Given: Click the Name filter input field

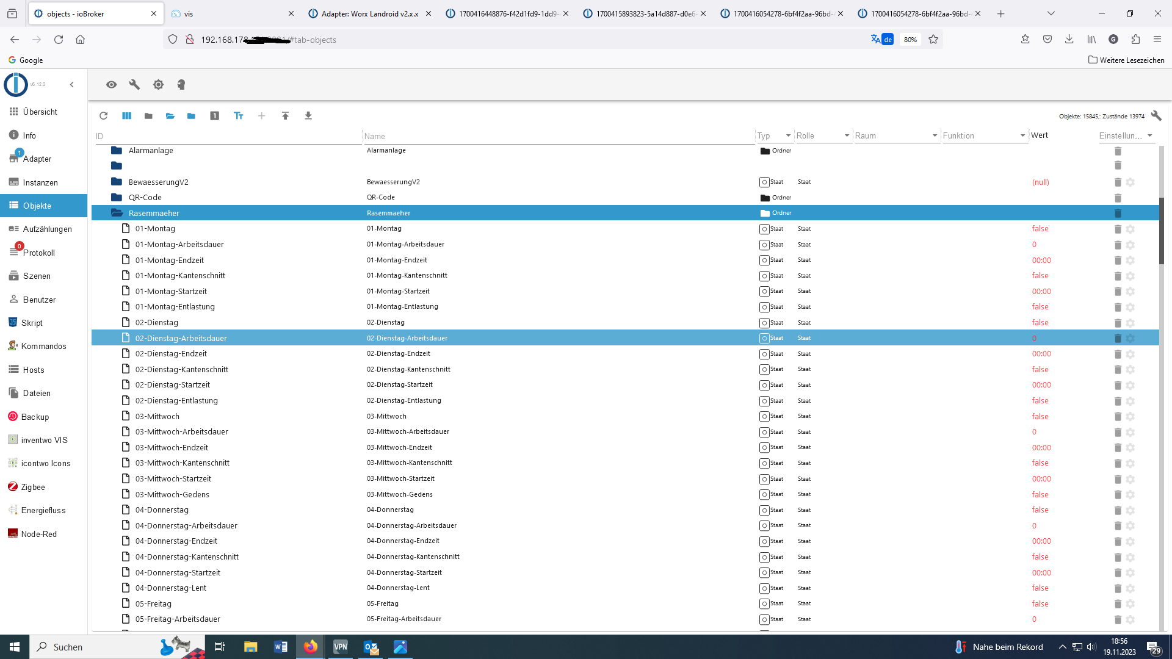Looking at the screenshot, I should (559, 136).
